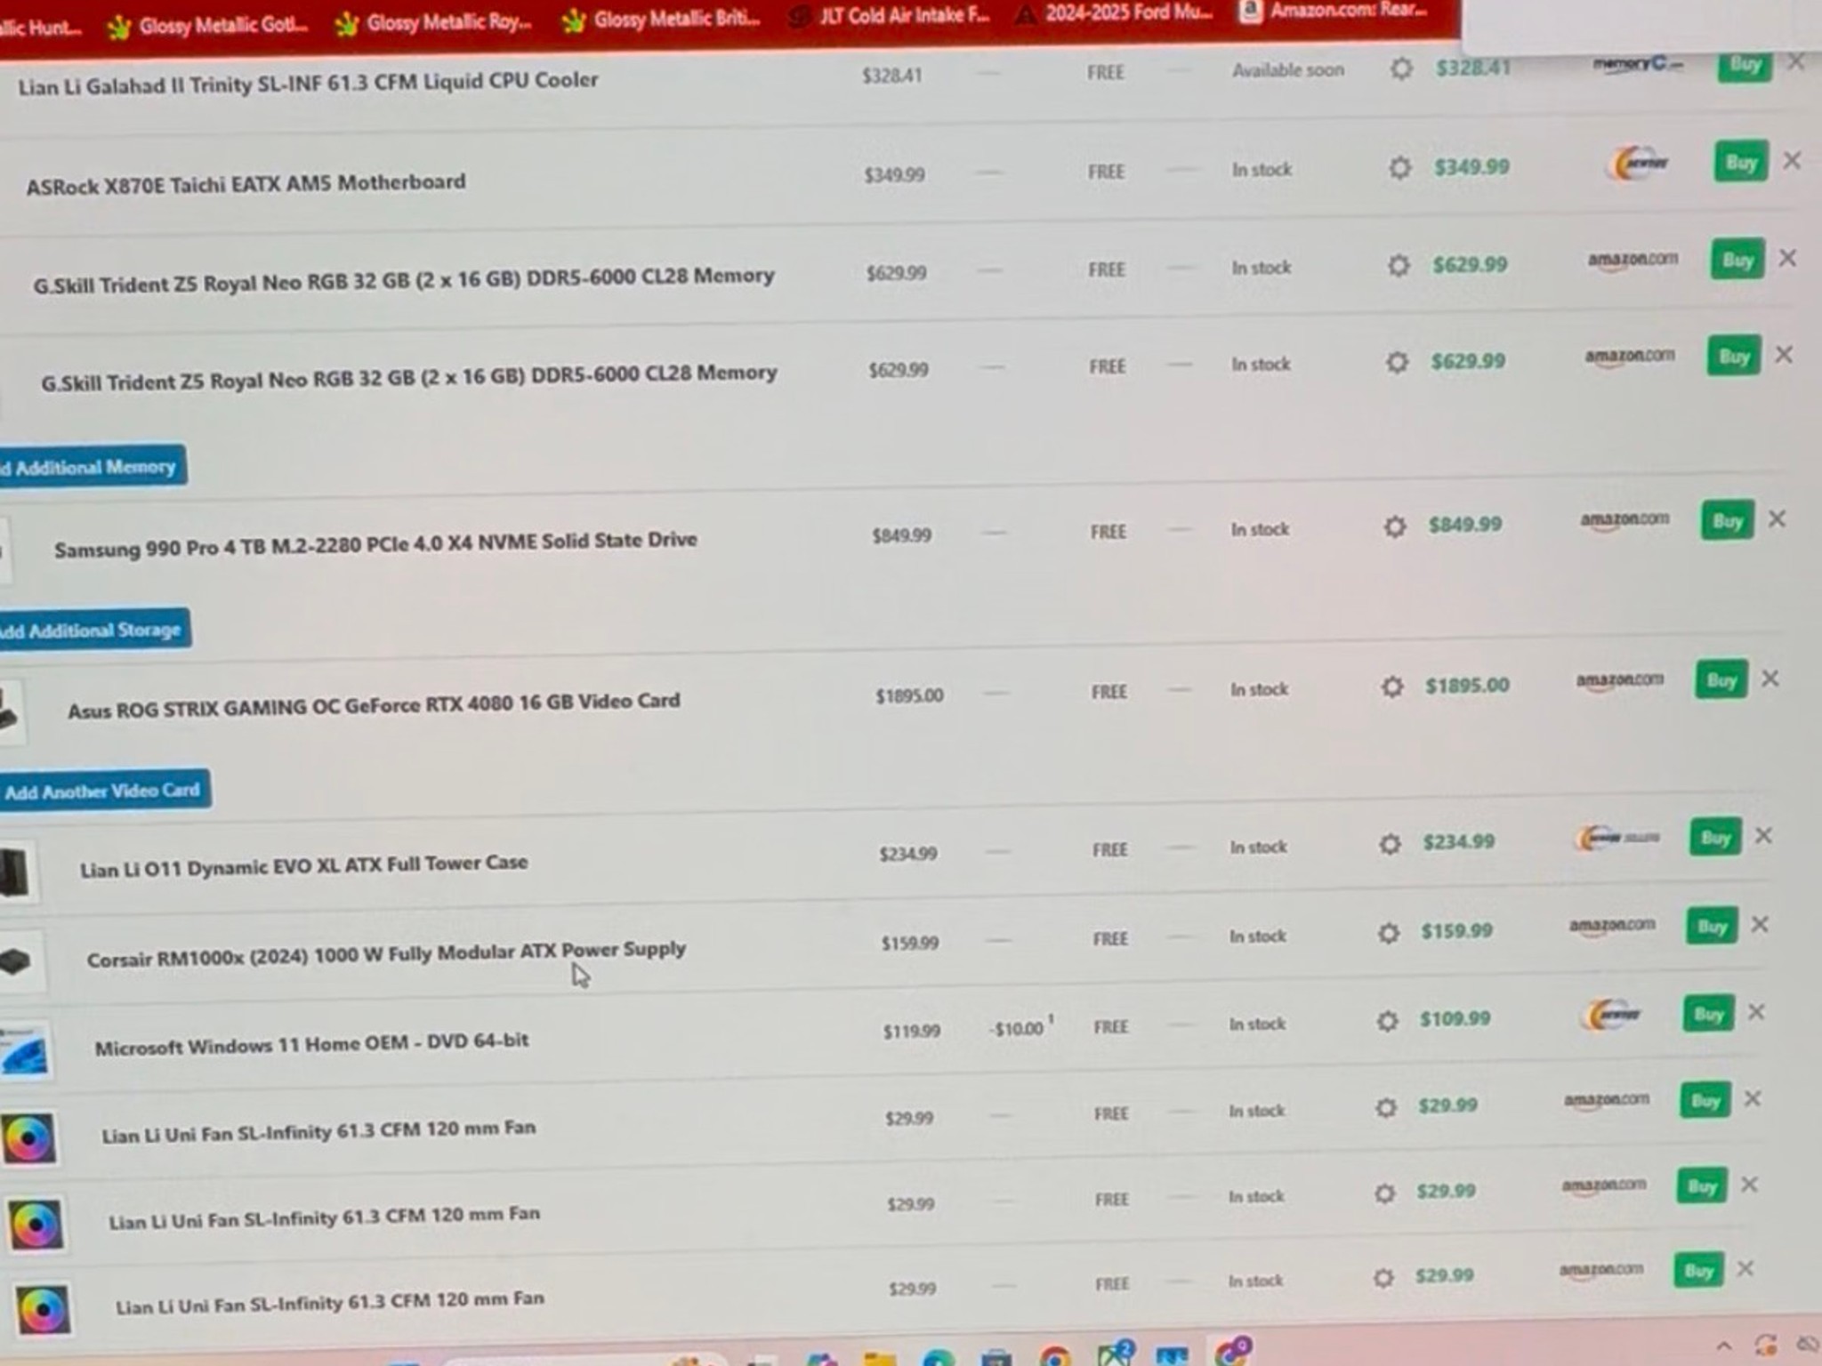
Task: Open the Microsoft Windows 11 Home OEM link
Action: tap(311, 1043)
